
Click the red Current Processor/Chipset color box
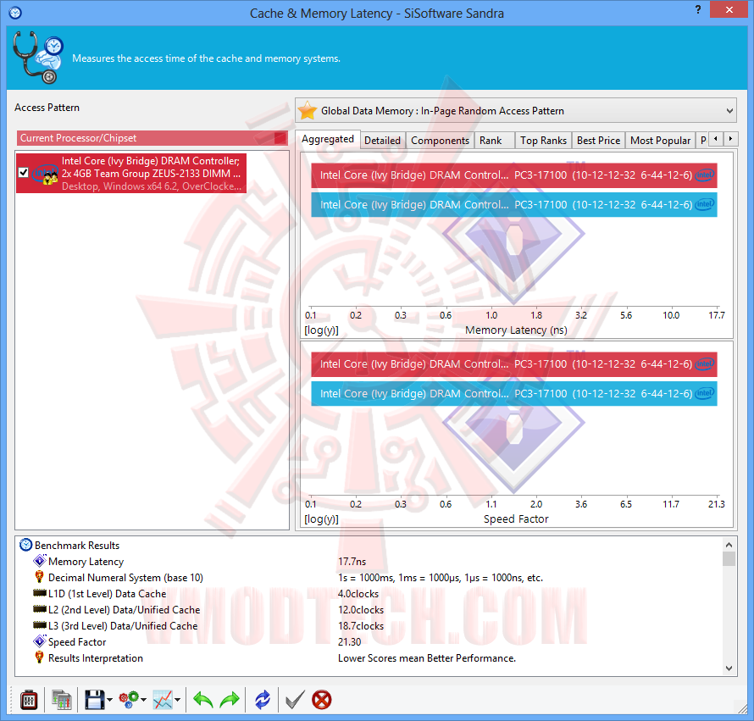pos(280,138)
